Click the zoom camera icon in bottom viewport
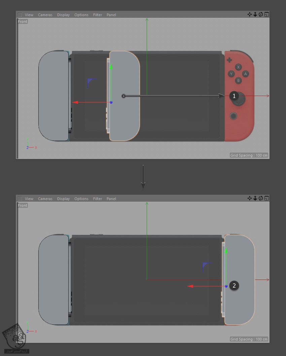The height and width of the screenshot is (356, 286). tap(255, 198)
